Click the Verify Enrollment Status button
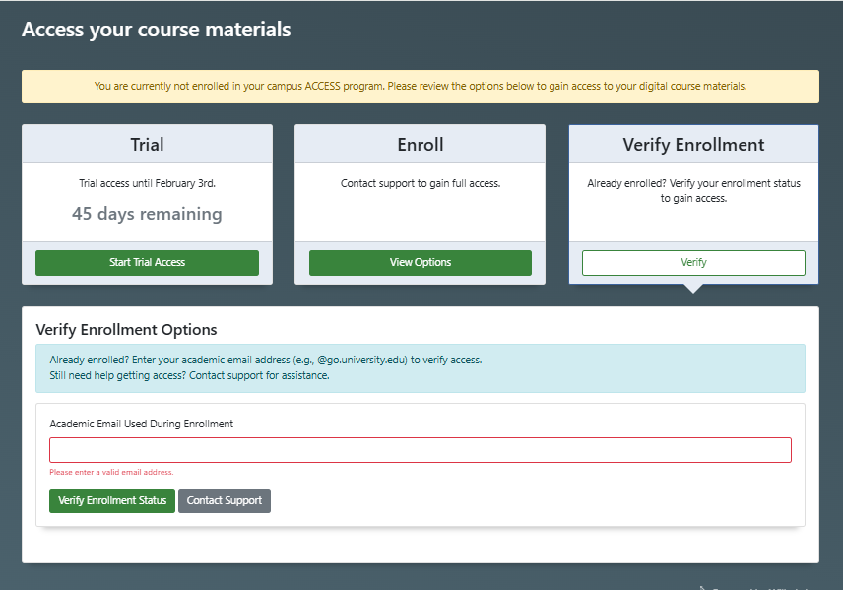The width and height of the screenshot is (843, 590). point(112,500)
